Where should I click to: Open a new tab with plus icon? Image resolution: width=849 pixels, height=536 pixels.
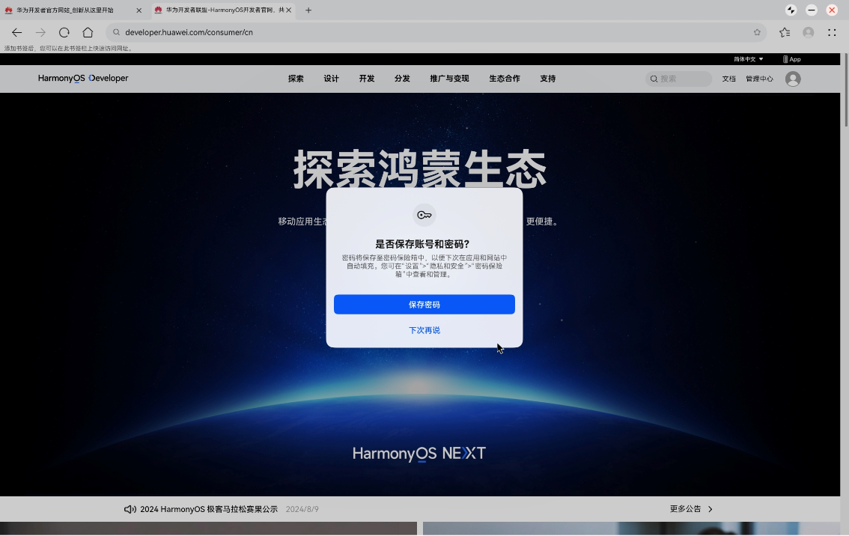point(308,10)
